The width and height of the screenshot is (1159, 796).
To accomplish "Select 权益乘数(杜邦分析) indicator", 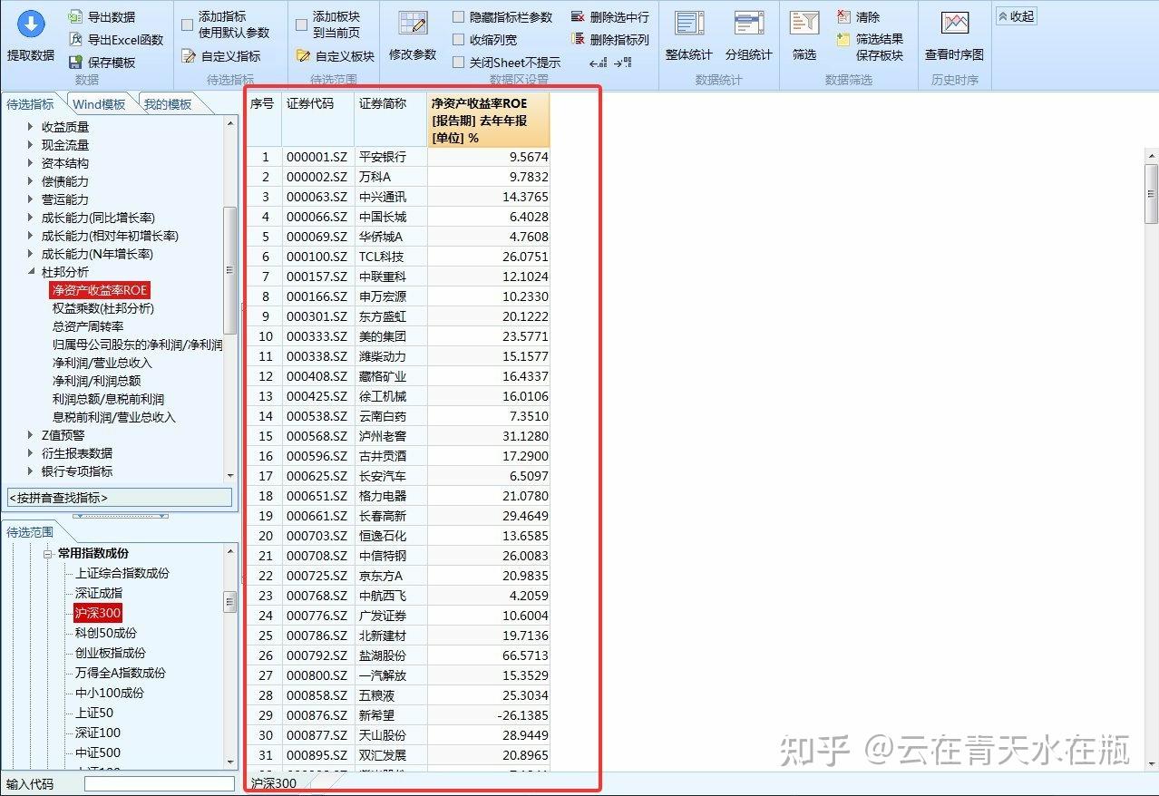I will [x=103, y=308].
